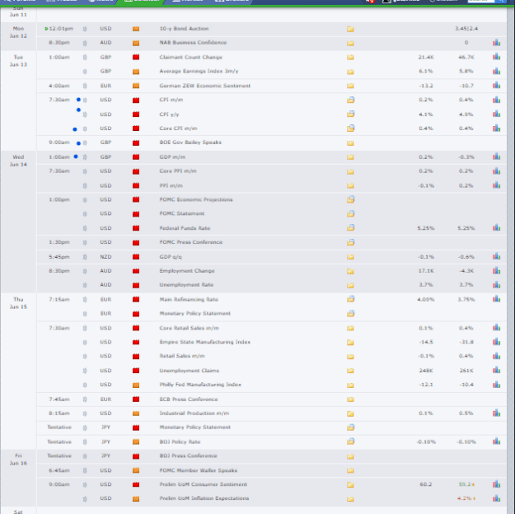Expand detail folder for Core Retail Sales m/m
The image size is (515, 514).
350,328
